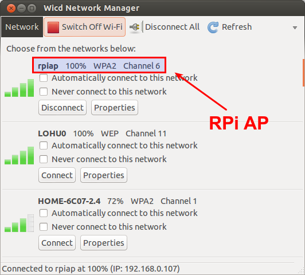Open the Network menu
The height and width of the screenshot is (275, 305).
[x=22, y=27]
